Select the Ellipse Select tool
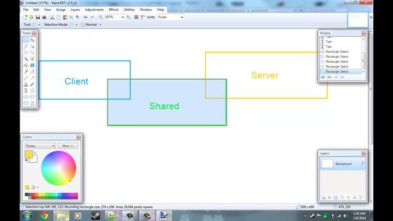 coord(26,53)
